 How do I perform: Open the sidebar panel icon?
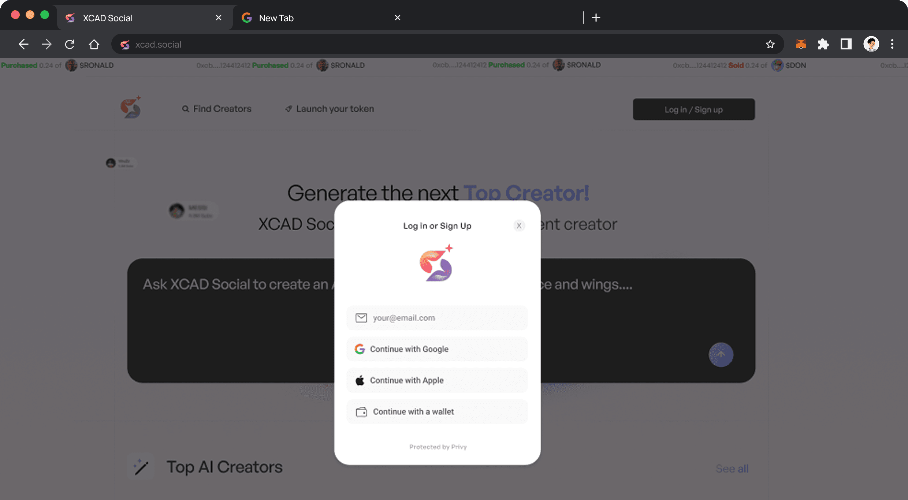point(846,44)
